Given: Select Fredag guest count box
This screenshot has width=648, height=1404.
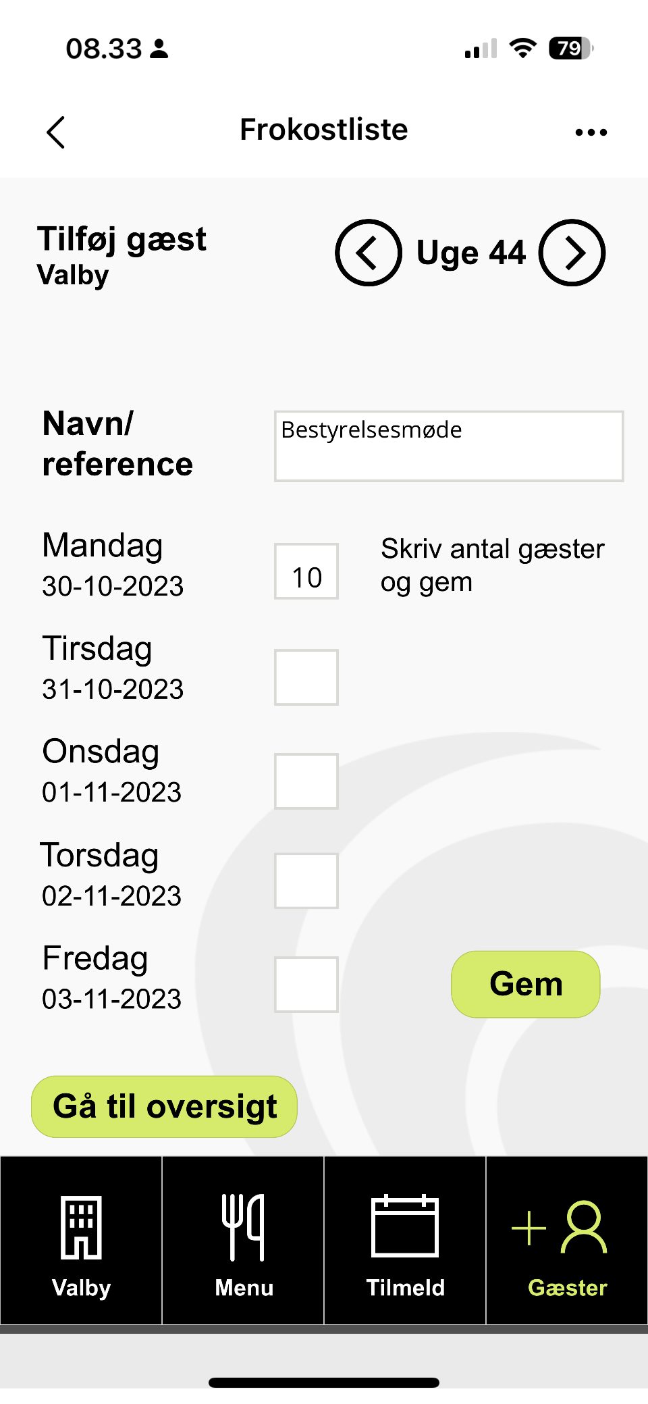Looking at the screenshot, I should tap(306, 985).
